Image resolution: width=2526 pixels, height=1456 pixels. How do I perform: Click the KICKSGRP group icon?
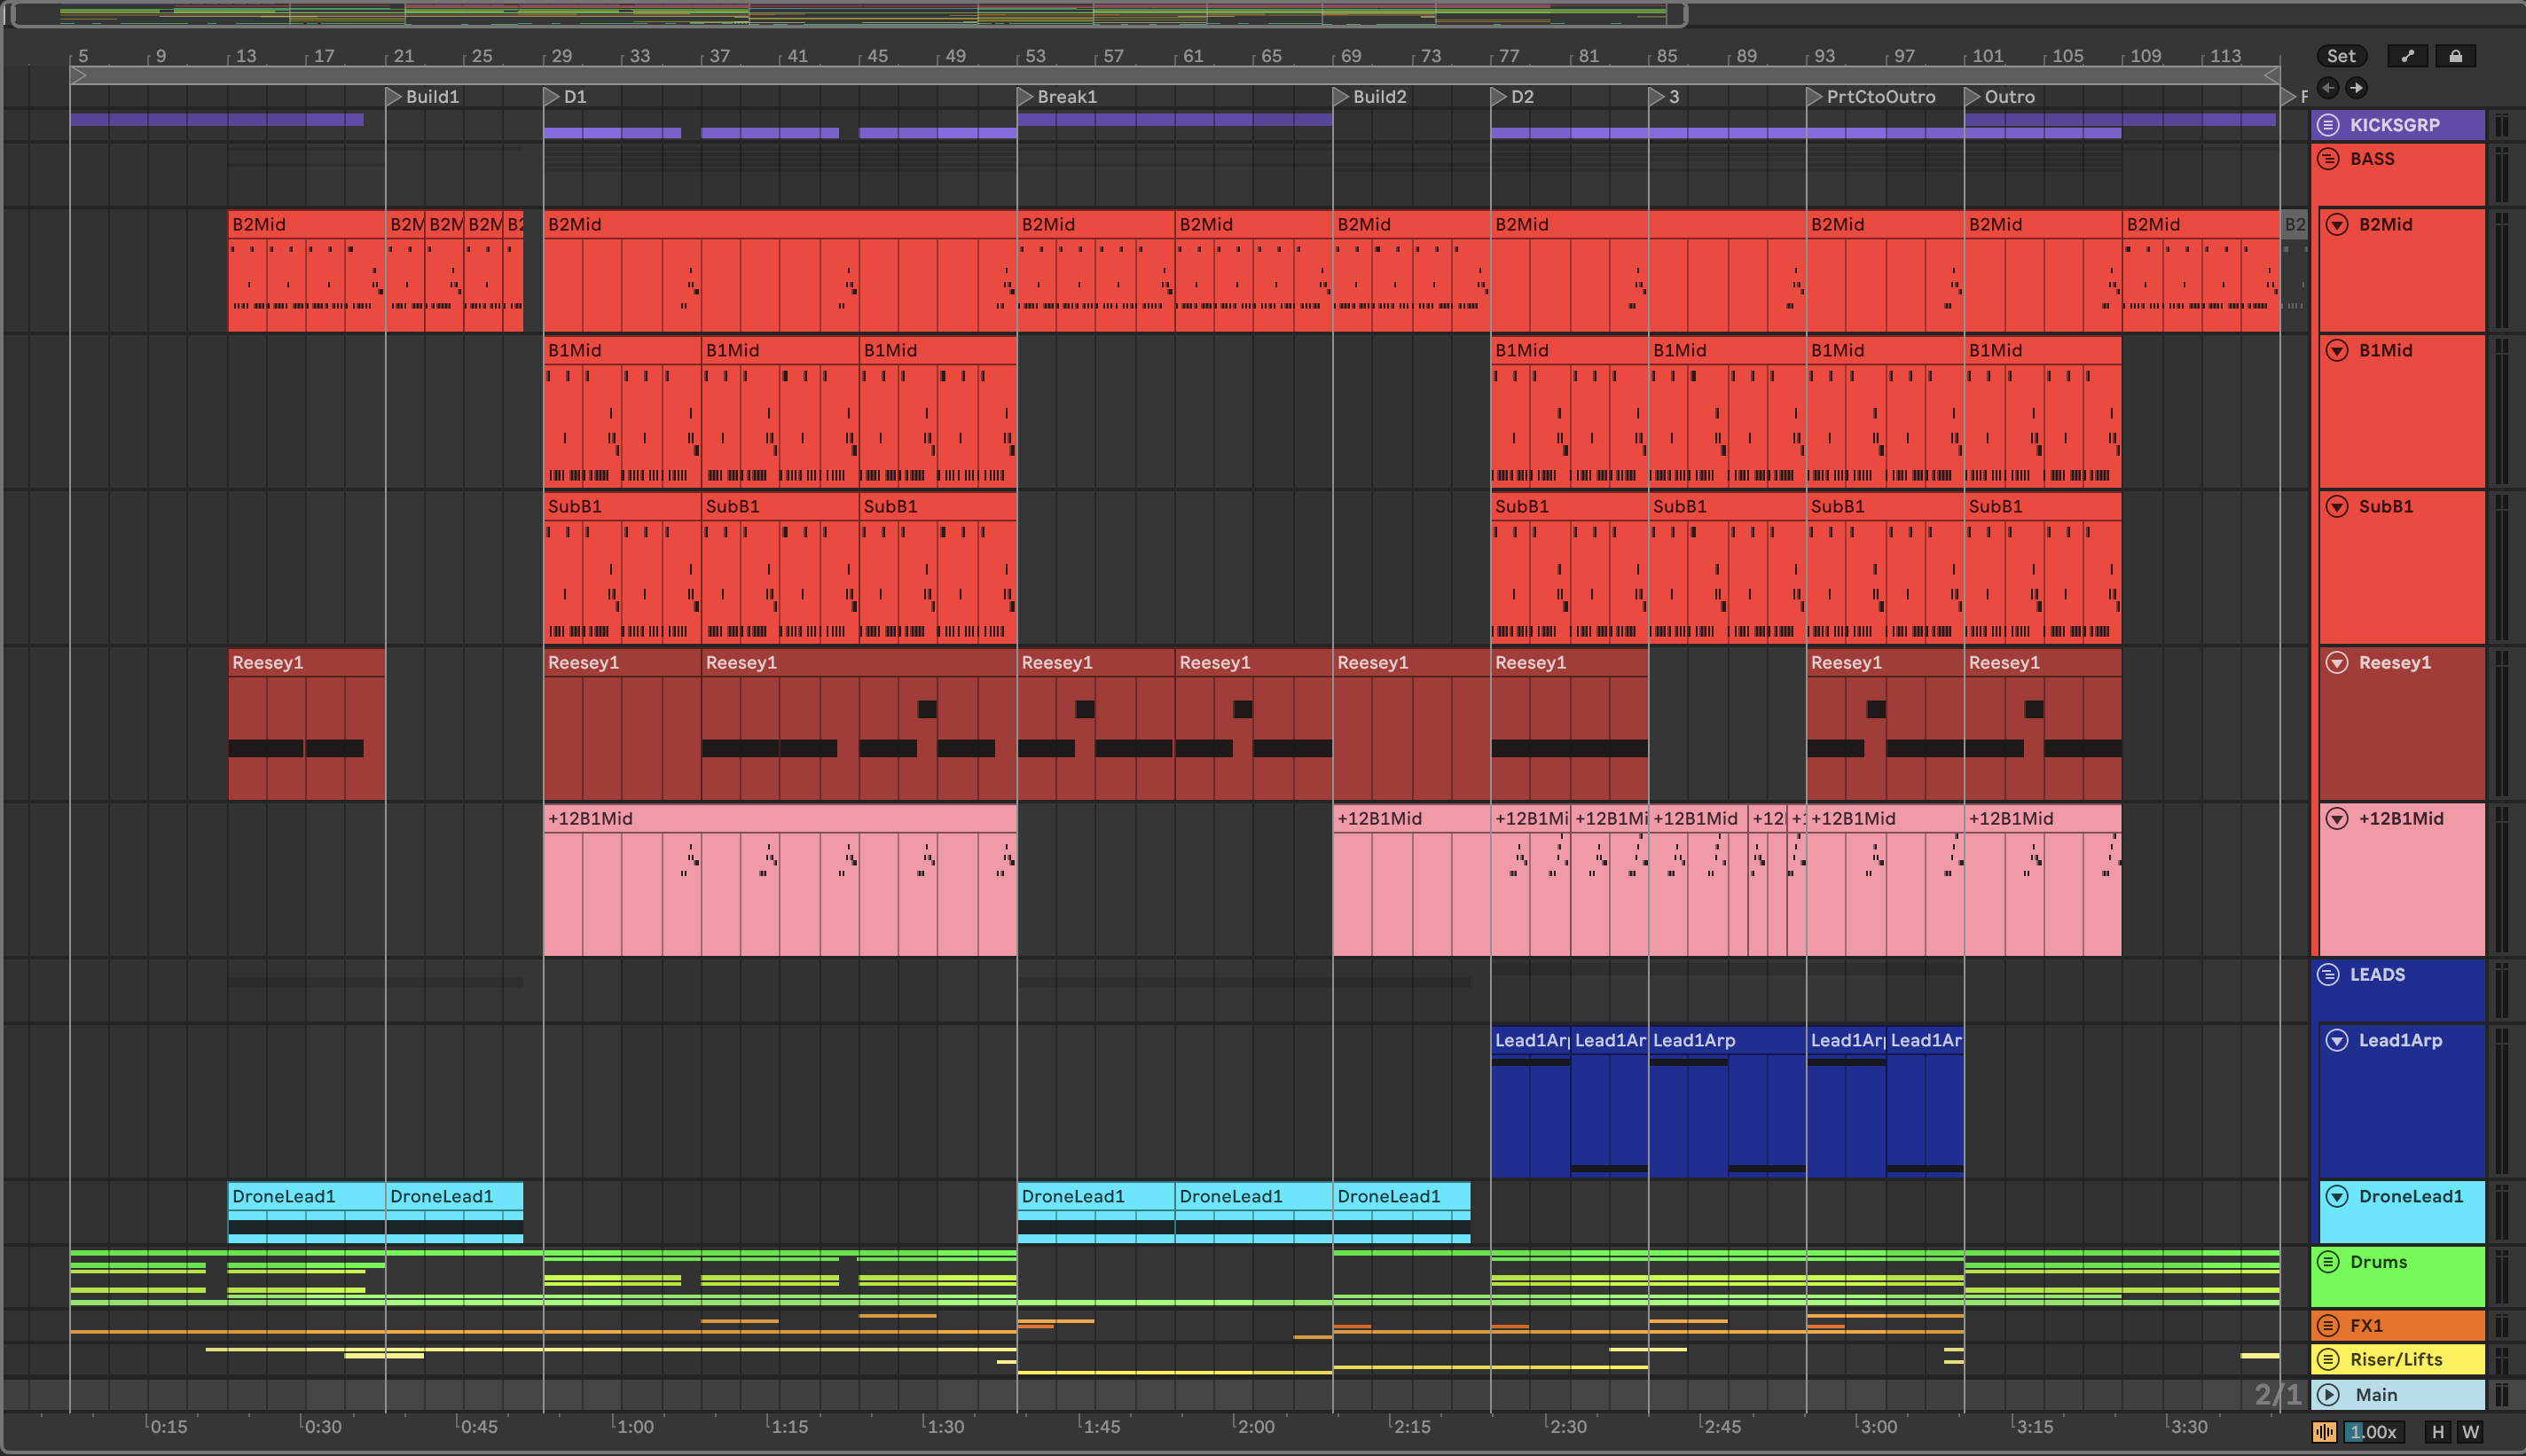pos(2329,125)
